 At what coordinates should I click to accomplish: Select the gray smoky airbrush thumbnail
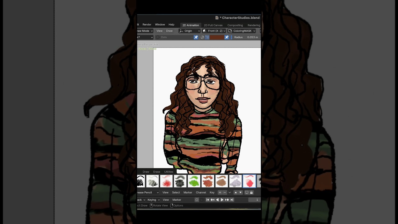152,181
